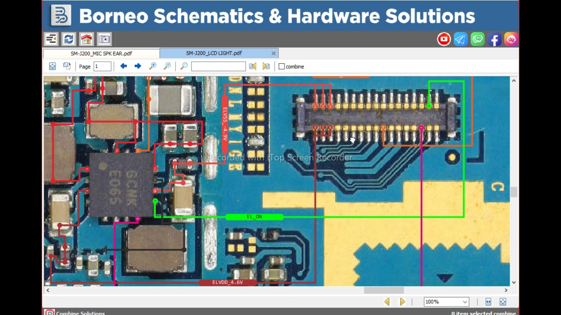Click the ELVDD_4.6V label

click(x=227, y=283)
